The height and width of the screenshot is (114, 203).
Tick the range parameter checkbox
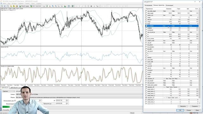[x=147, y=22]
